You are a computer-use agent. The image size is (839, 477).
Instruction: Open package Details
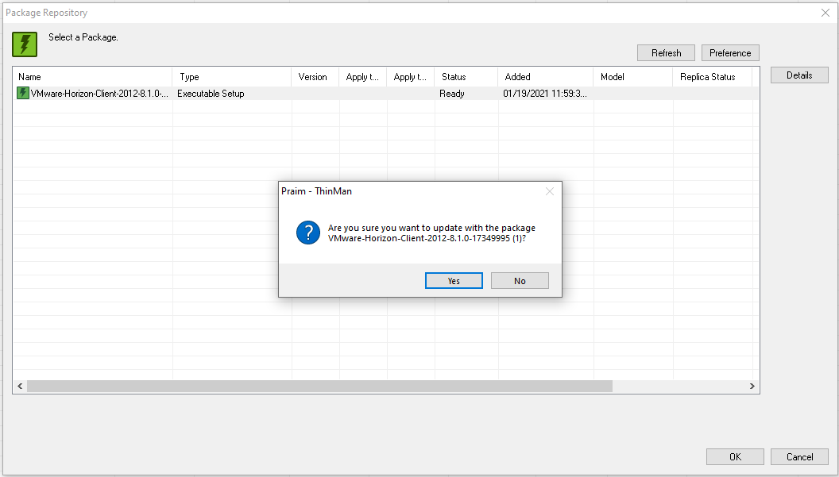coord(799,75)
